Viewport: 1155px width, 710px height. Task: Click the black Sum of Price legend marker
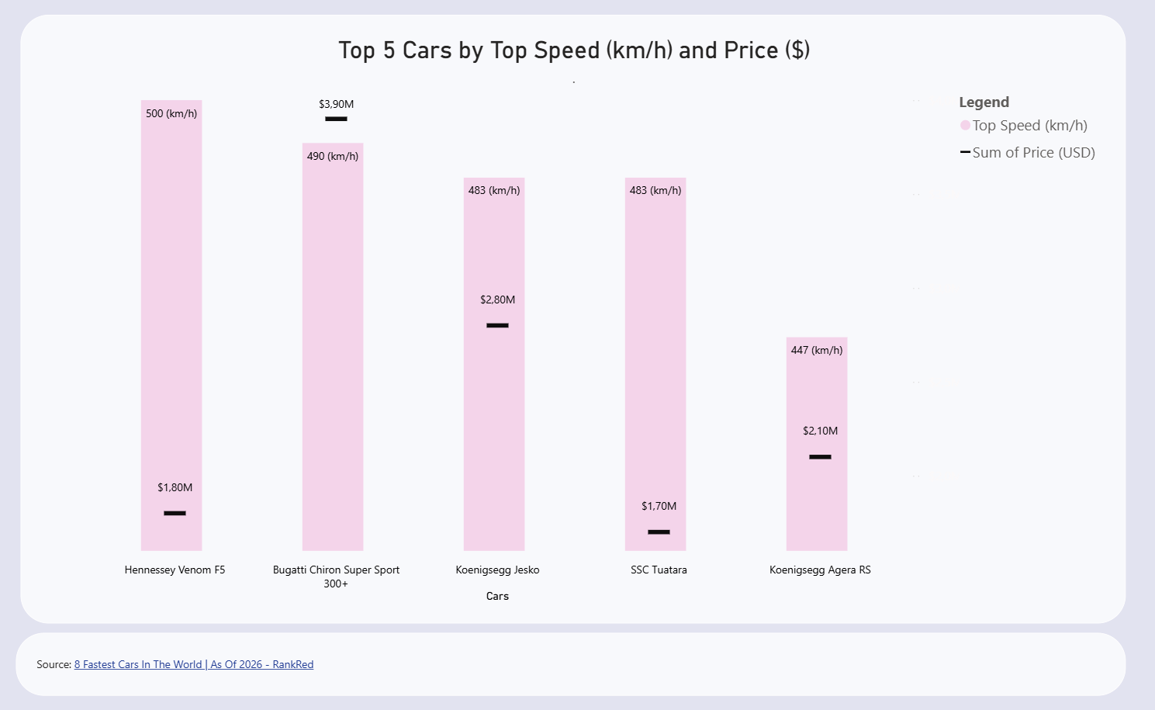pos(965,152)
